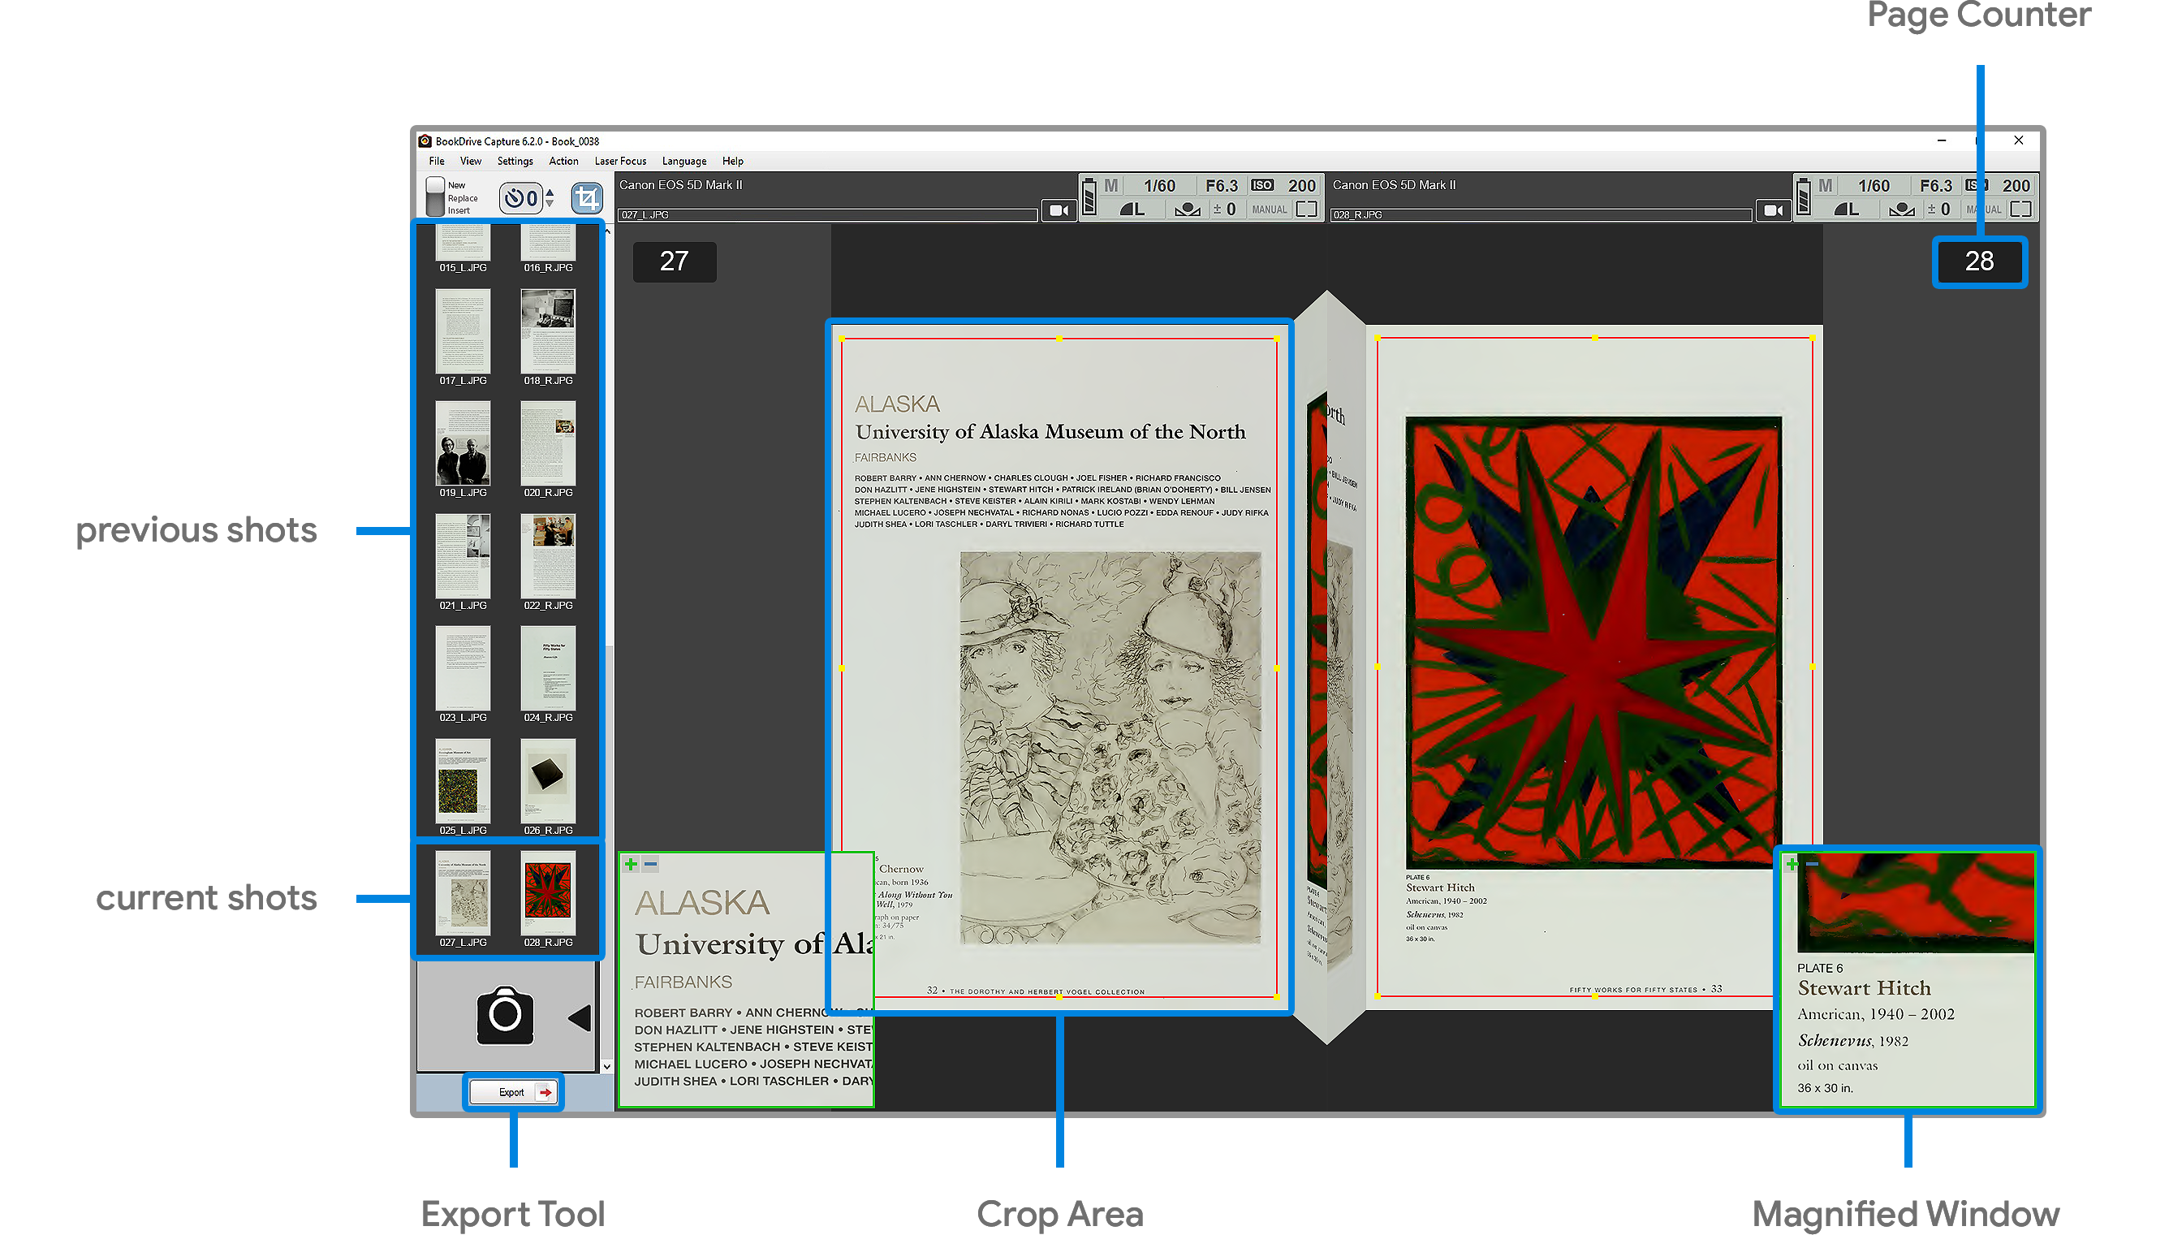Click the battery indicator on the right camera panel
The width and height of the screenshot is (2169, 1235).
(x=1802, y=196)
